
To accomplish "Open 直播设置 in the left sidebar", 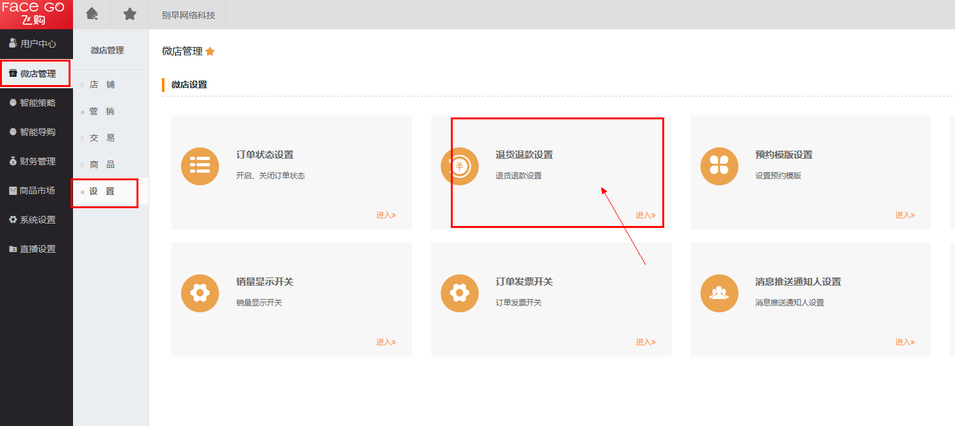I will (x=37, y=249).
